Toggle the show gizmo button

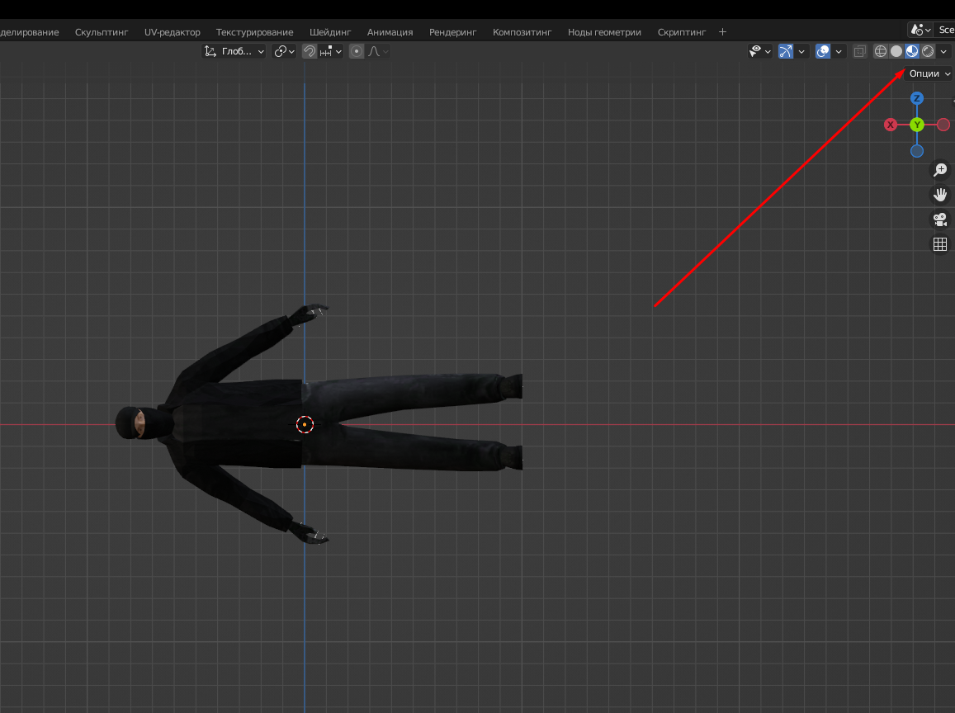point(785,51)
